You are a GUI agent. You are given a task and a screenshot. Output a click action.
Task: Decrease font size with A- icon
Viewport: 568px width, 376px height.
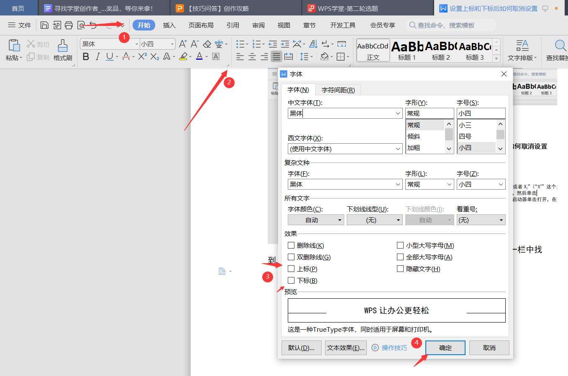194,44
